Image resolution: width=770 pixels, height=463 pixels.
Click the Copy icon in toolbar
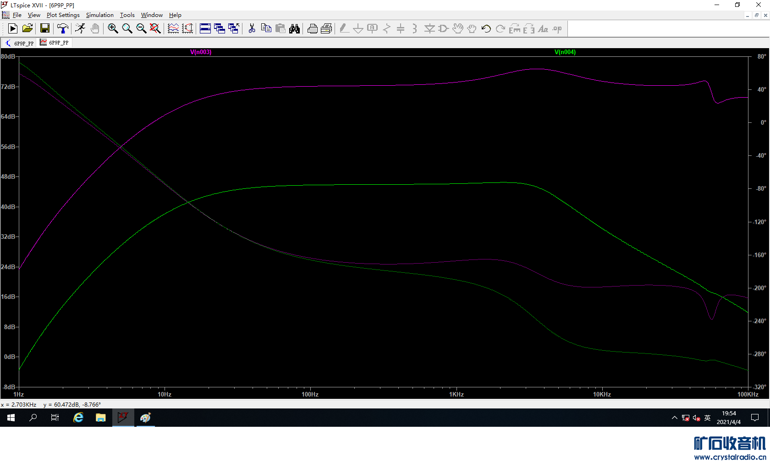click(266, 28)
